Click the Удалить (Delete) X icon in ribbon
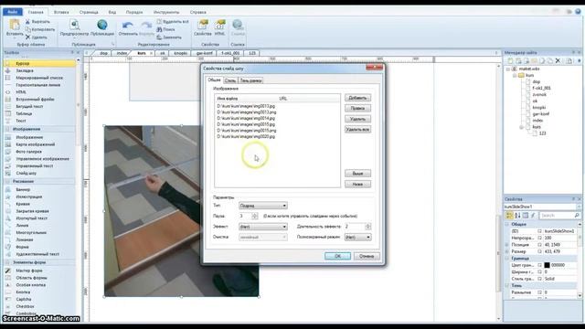 pyautogui.click(x=27, y=37)
